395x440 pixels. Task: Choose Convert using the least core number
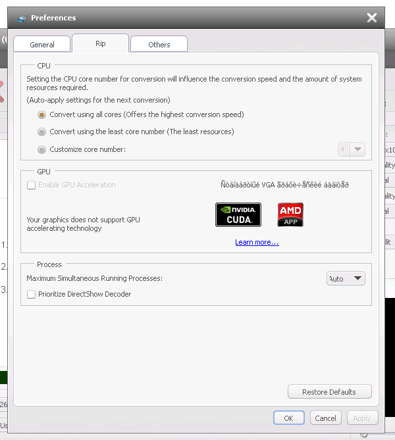[x=41, y=132]
